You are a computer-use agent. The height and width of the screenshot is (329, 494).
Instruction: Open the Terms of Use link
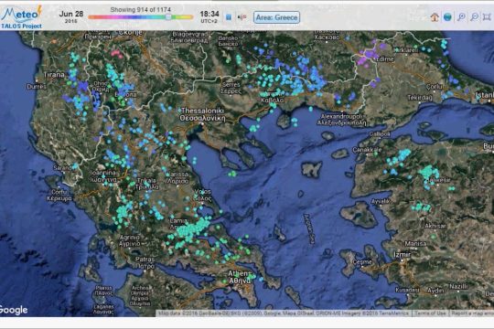point(430,313)
